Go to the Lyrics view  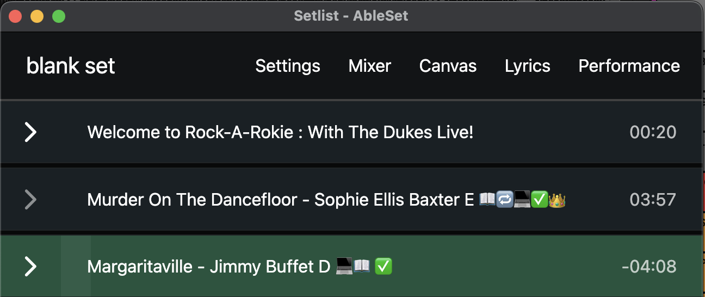[x=527, y=66]
